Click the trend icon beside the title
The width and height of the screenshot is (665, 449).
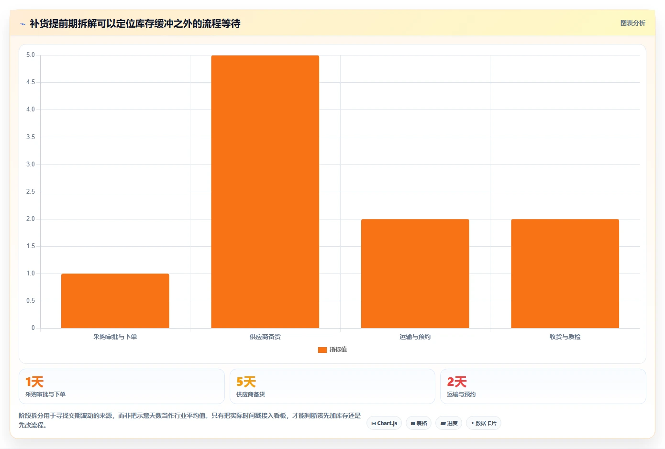(x=22, y=24)
